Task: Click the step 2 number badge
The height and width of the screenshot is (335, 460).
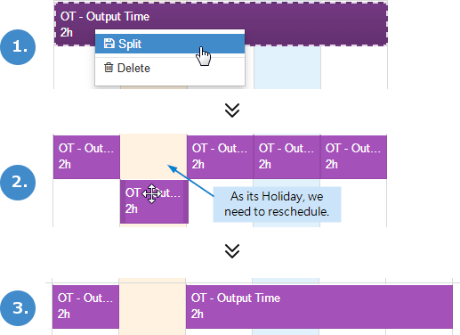Action: coord(18,183)
